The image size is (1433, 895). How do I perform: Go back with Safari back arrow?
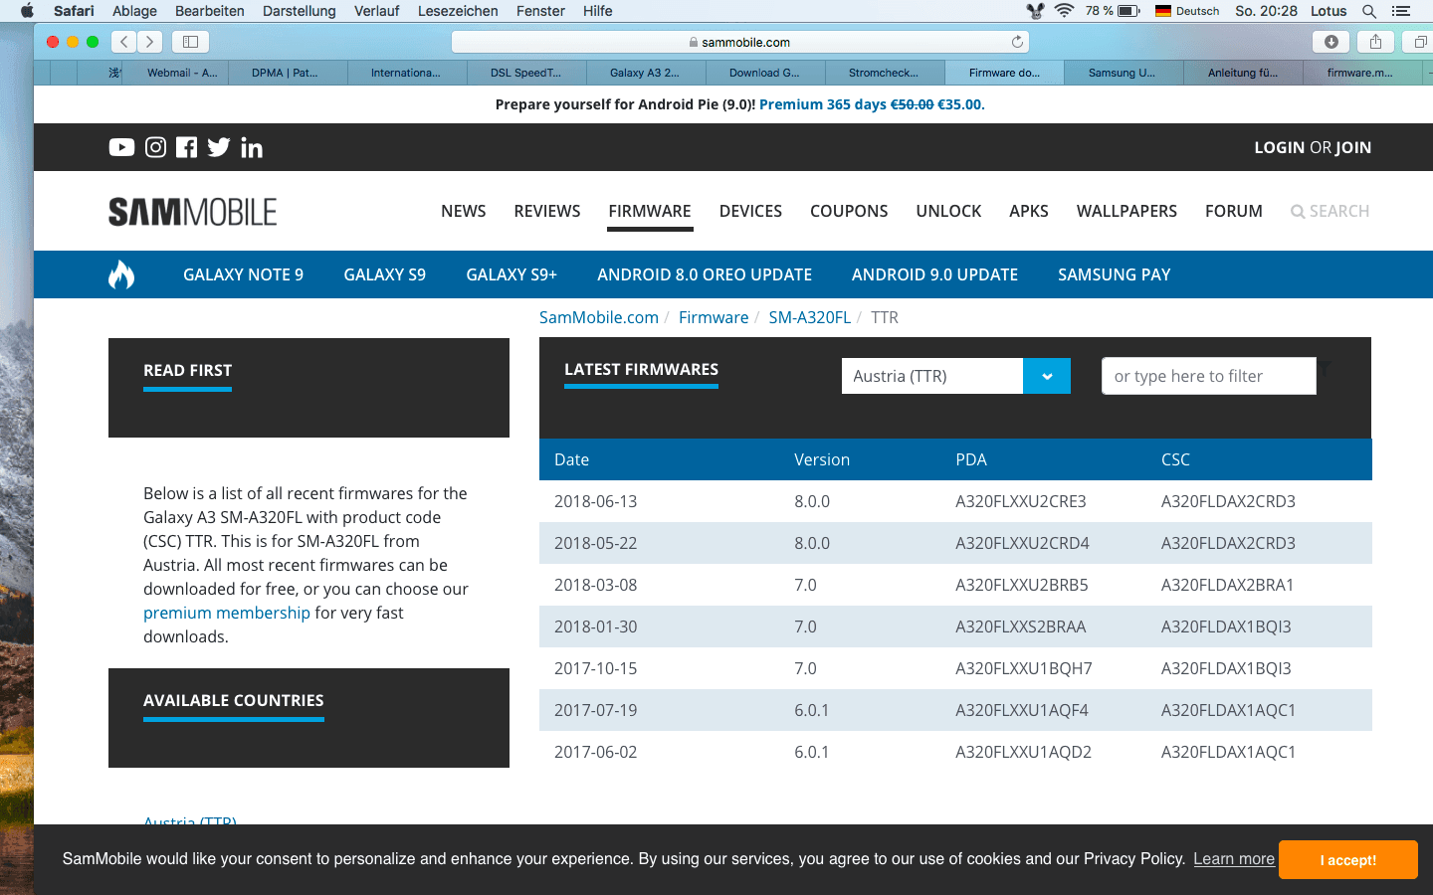[x=124, y=42]
